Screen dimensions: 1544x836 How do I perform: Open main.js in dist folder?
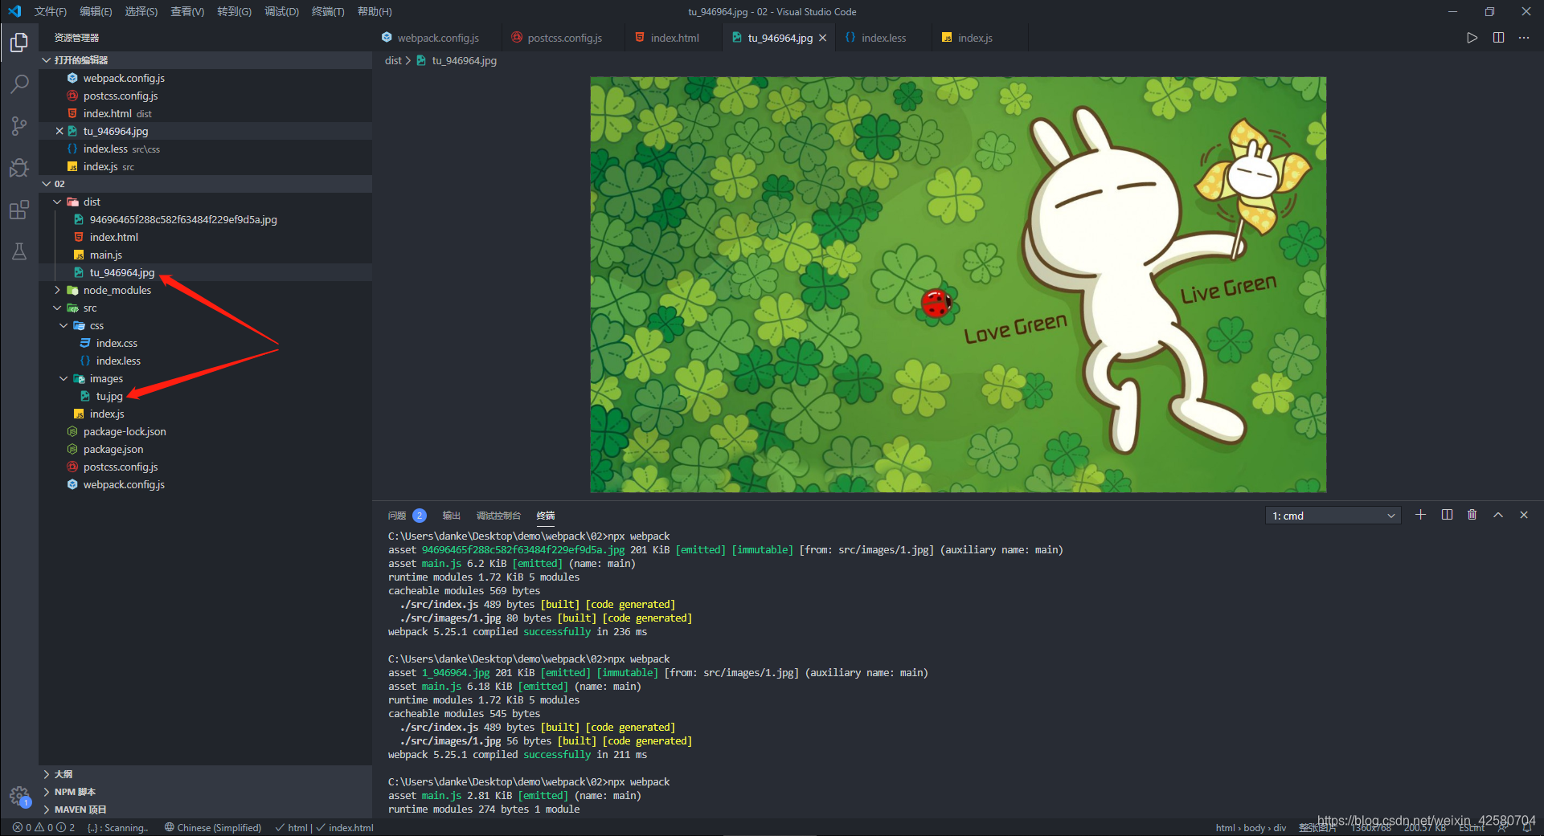coord(106,255)
